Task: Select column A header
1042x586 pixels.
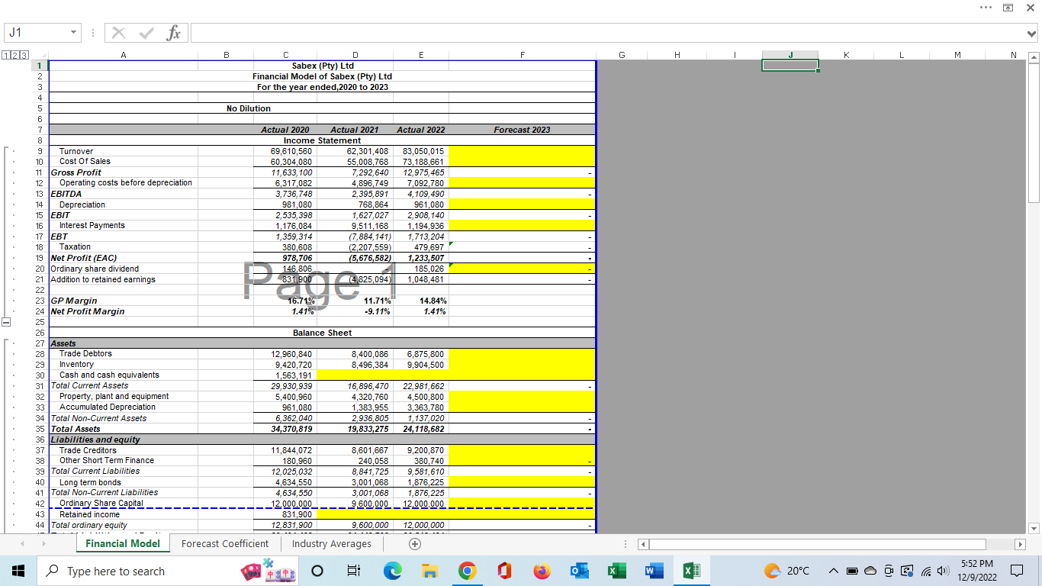Action: coord(124,55)
